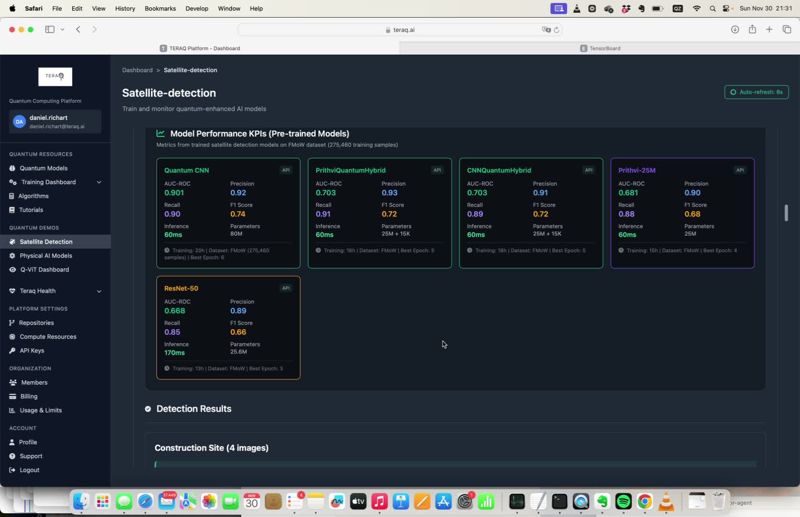Click the Algorithms sidebar icon
Image resolution: width=800 pixels, height=517 pixels.
(12, 196)
